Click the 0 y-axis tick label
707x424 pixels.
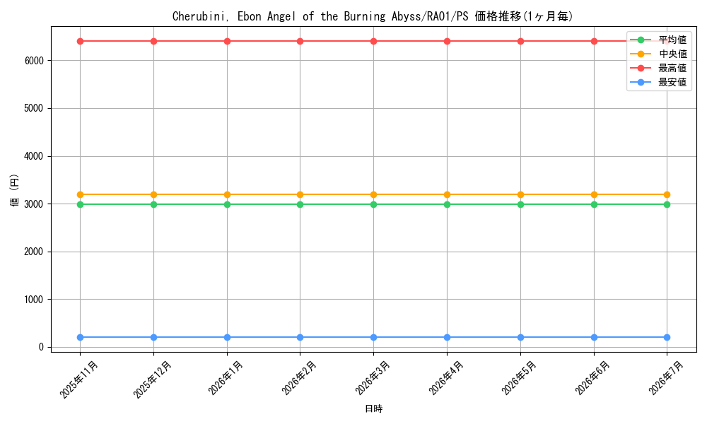pyautogui.click(x=42, y=348)
